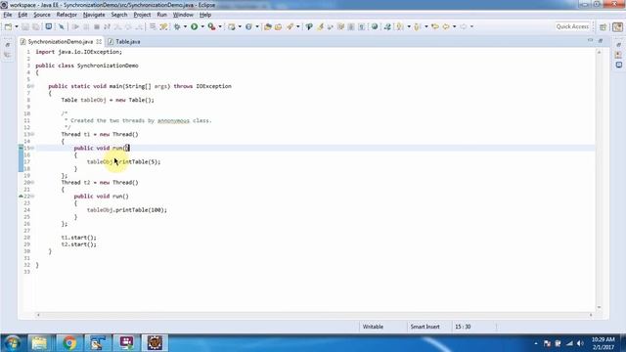Close the SynchronizationDemo.java tab
626x352 pixels.
click(99, 41)
